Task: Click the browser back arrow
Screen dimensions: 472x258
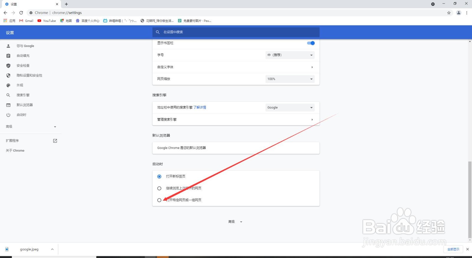Action: 5,13
